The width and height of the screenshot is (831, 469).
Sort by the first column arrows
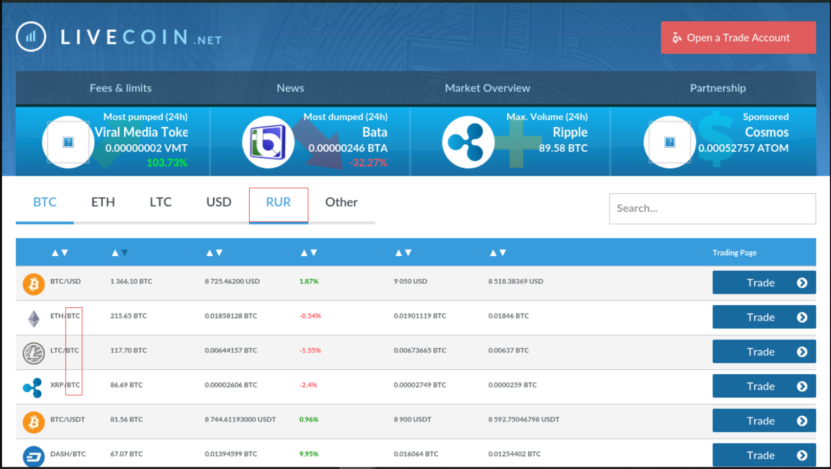[x=60, y=253]
